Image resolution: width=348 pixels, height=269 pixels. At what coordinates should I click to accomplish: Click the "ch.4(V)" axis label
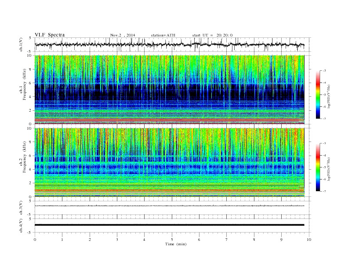[21, 225]
